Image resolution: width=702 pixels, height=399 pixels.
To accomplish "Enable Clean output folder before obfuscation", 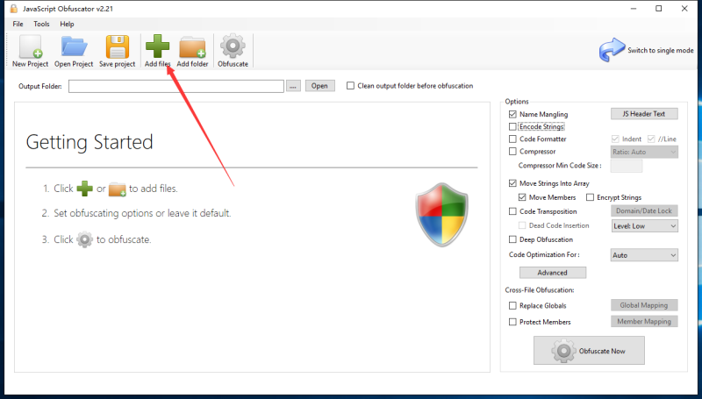I will tap(351, 86).
